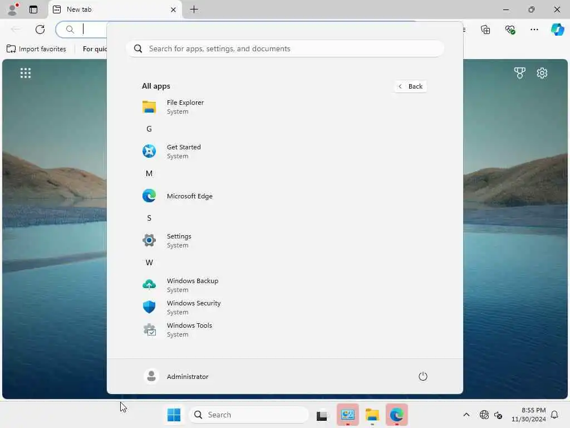Open Edge Collections button

tap(485, 30)
